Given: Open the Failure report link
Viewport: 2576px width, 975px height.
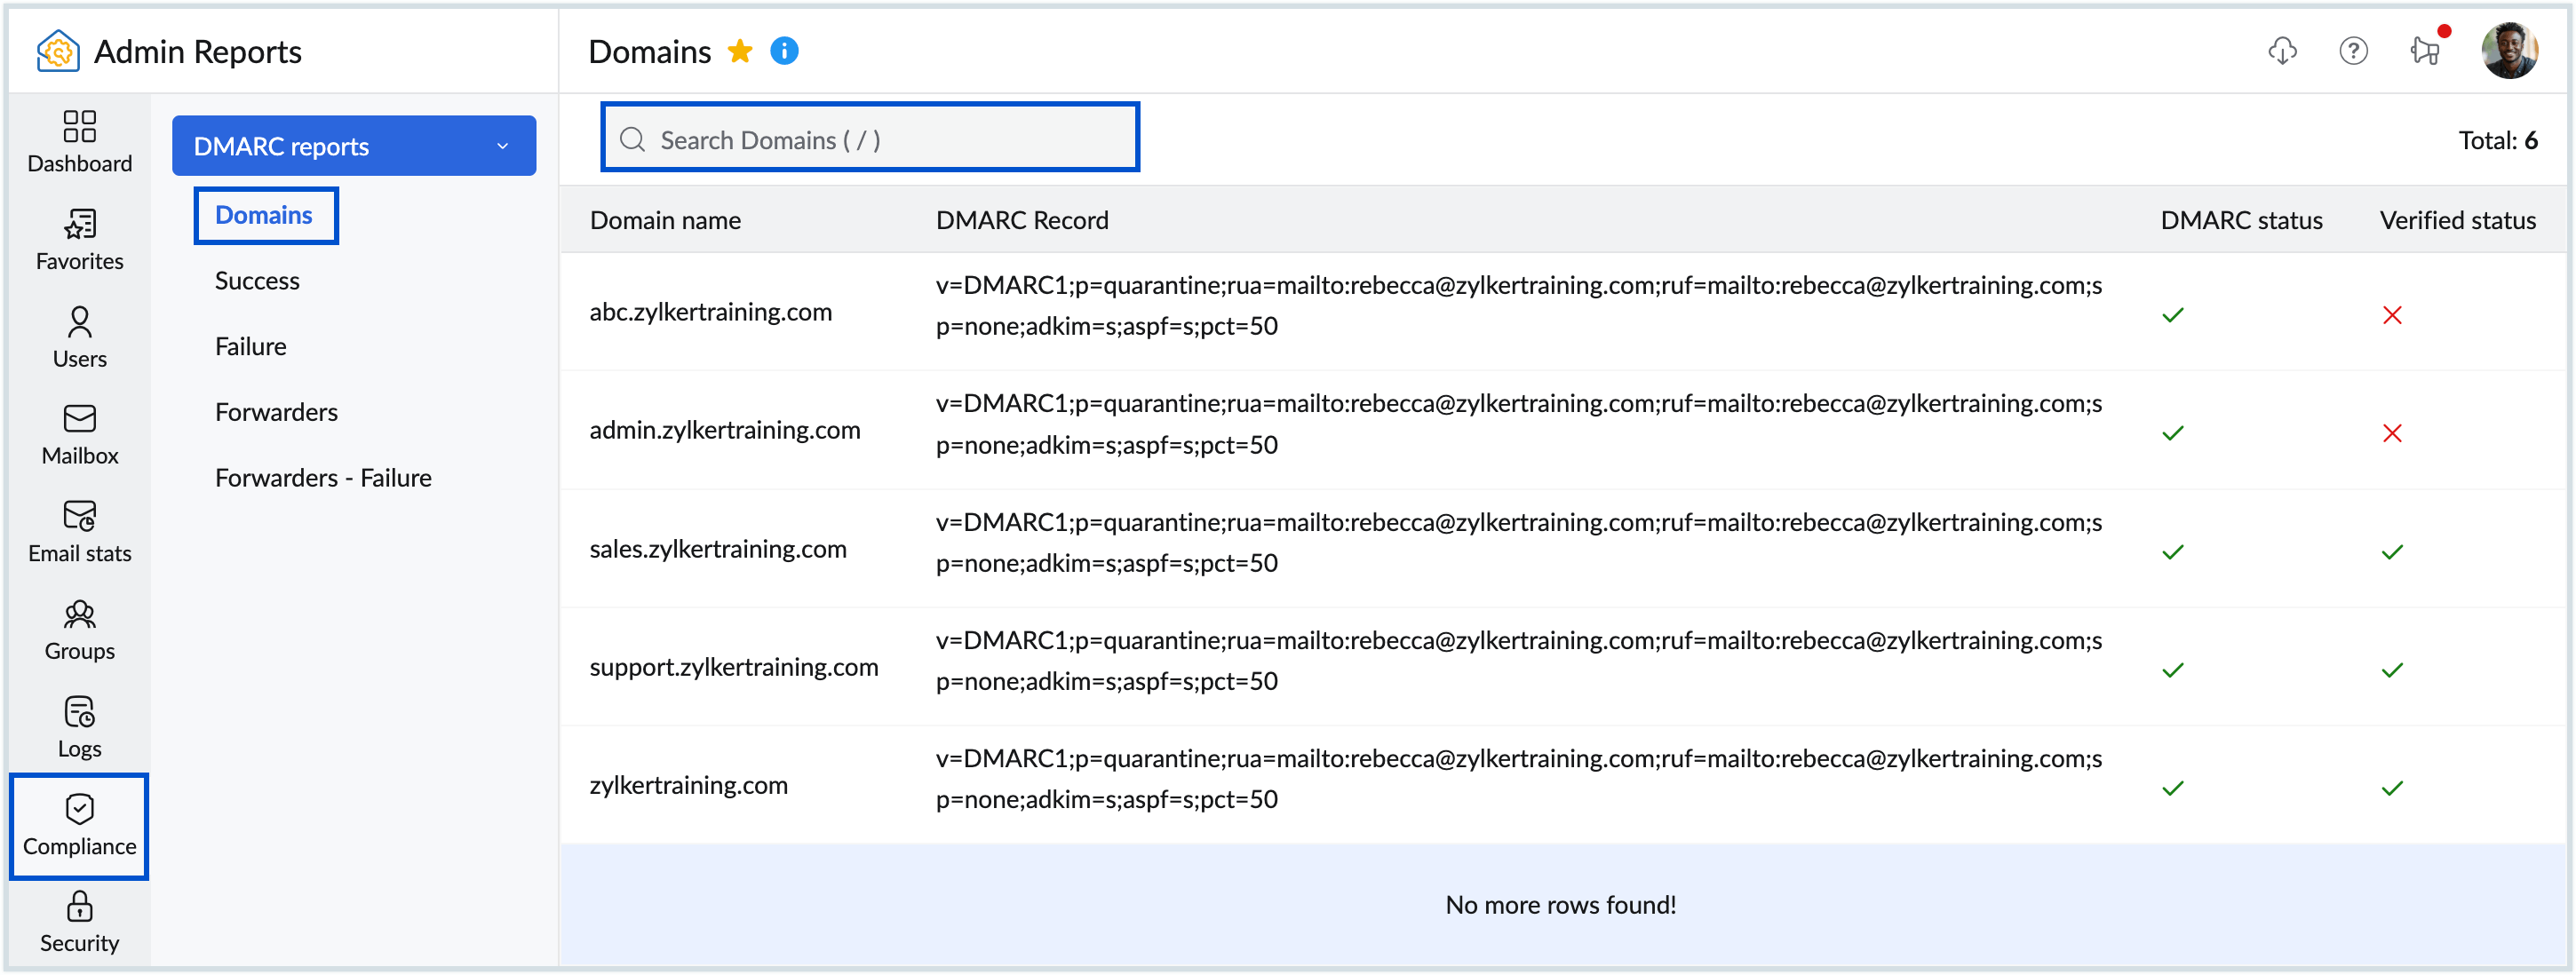Looking at the screenshot, I should tap(250, 347).
